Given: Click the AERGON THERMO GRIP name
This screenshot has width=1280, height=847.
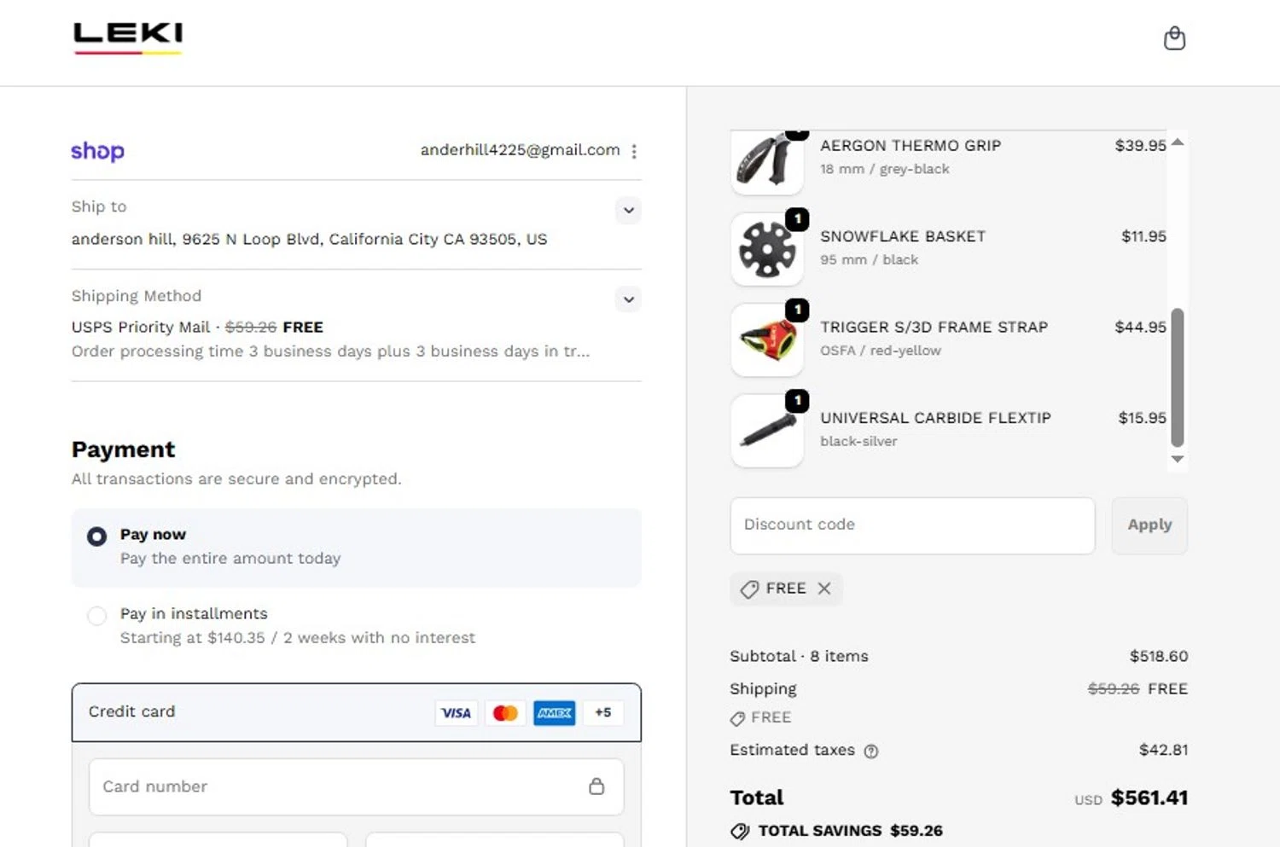Looking at the screenshot, I should [x=911, y=146].
